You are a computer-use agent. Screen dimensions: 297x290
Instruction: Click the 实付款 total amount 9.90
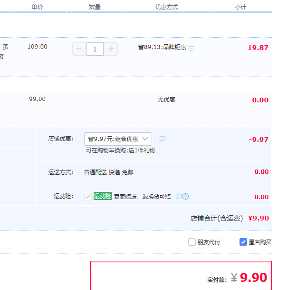(x=253, y=278)
